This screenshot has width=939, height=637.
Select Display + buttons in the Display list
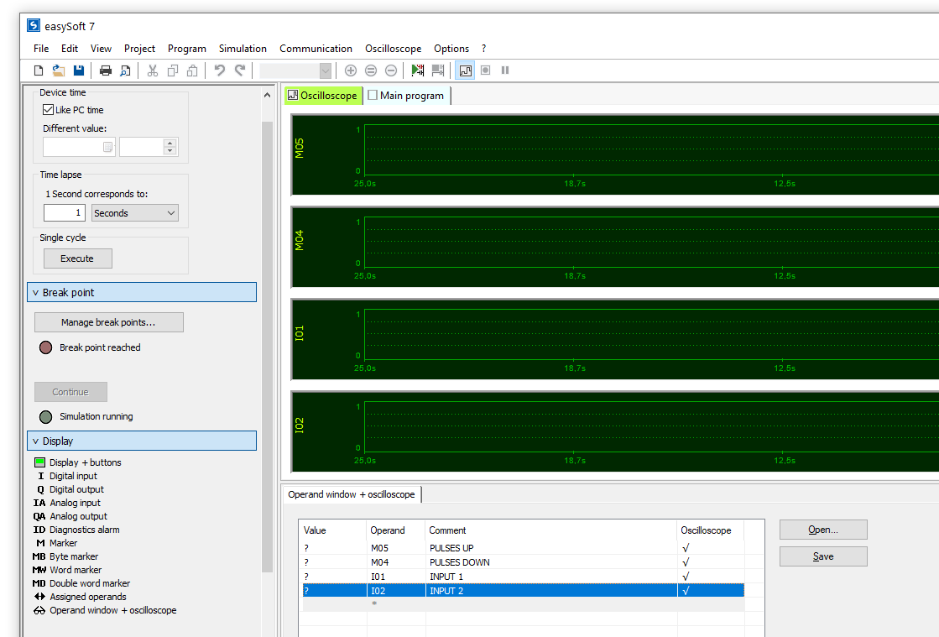(85, 462)
